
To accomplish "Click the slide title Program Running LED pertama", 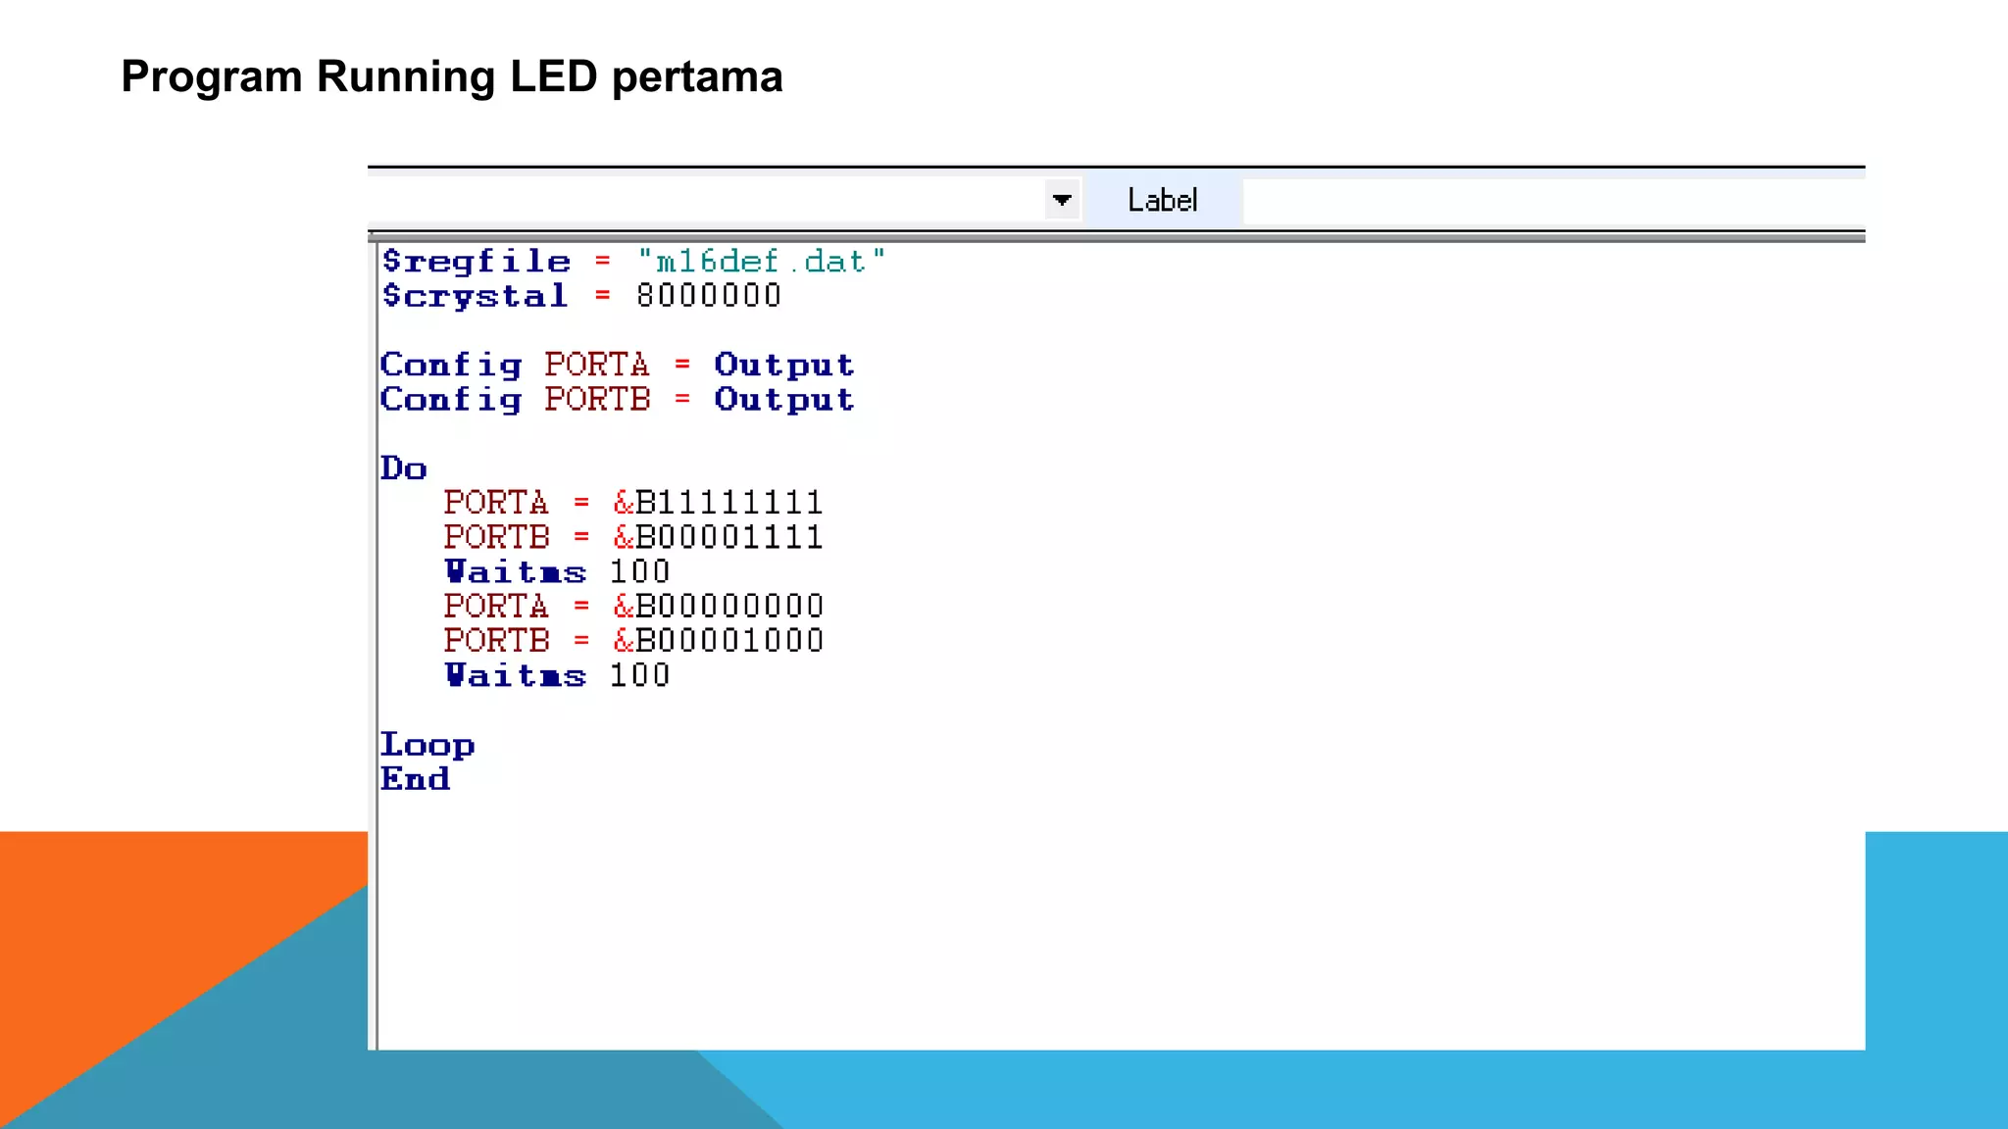I will click(x=452, y=77).
